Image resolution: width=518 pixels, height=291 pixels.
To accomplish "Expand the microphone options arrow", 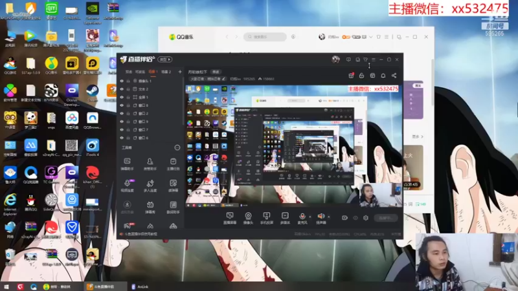I will 310,217.
